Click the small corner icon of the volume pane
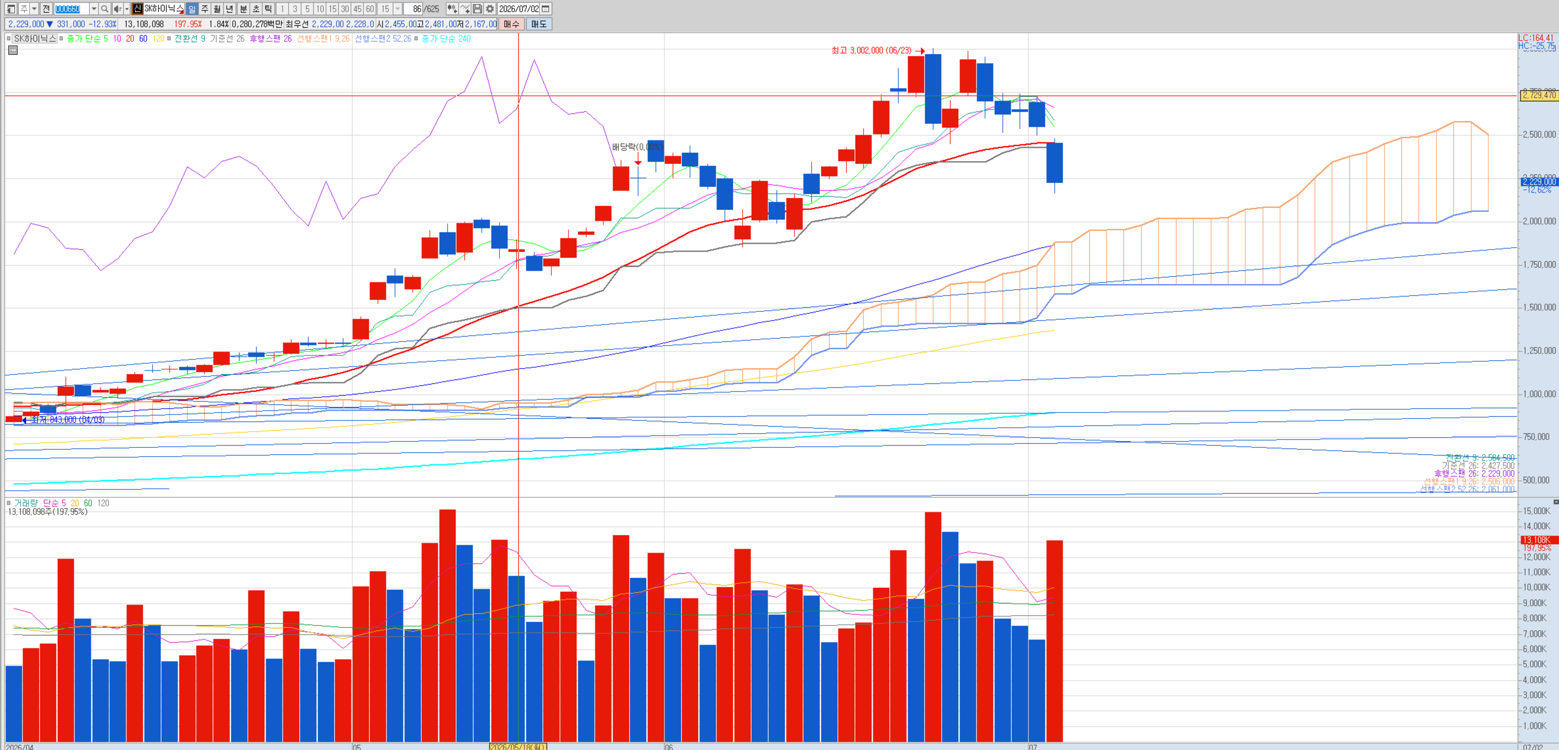 (1555, 502)
